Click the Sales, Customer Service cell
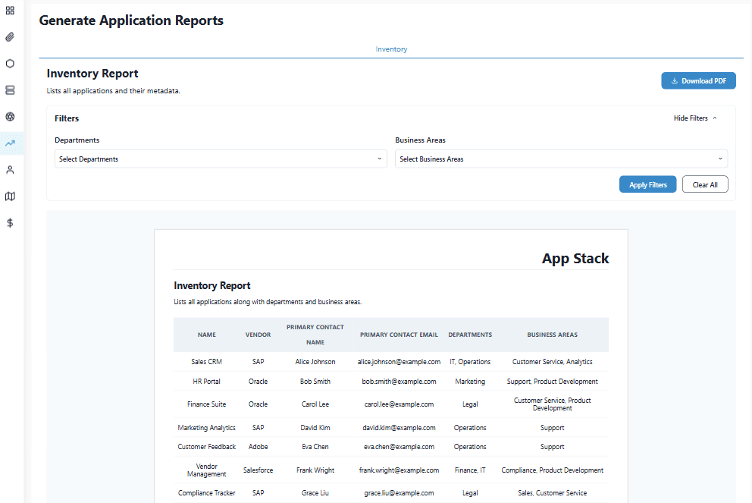 coord(552,493)
